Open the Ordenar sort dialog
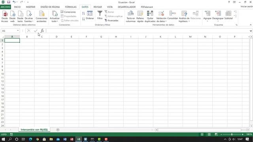Screen dimensions: 253x142 click(90, 15)
